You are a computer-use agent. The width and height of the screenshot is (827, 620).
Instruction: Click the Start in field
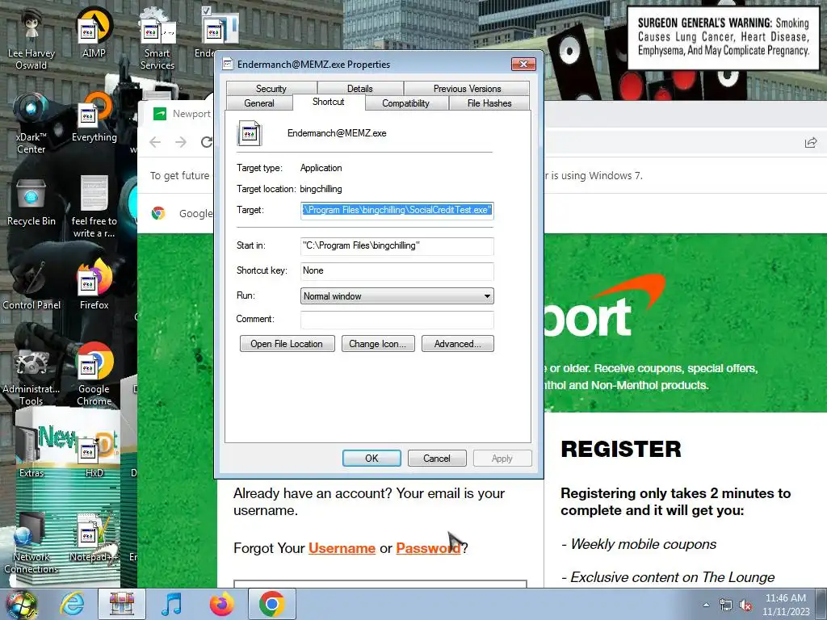397,245
